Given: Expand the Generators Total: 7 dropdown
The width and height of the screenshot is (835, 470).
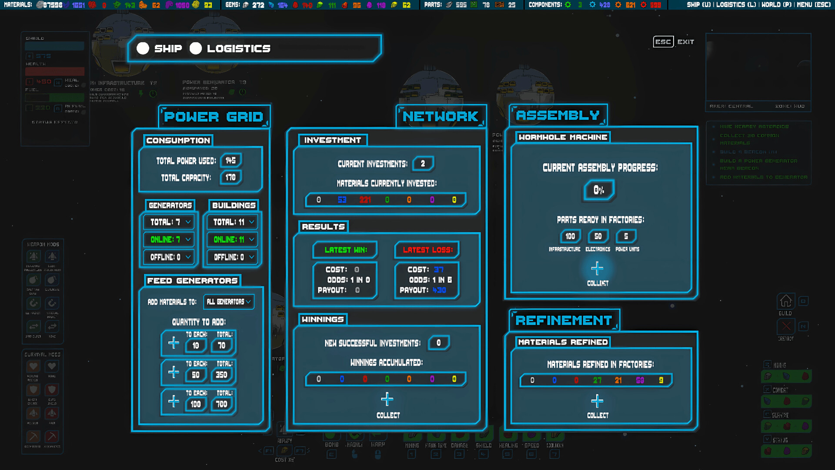Looking at the screenshot, I should point(169,222).
